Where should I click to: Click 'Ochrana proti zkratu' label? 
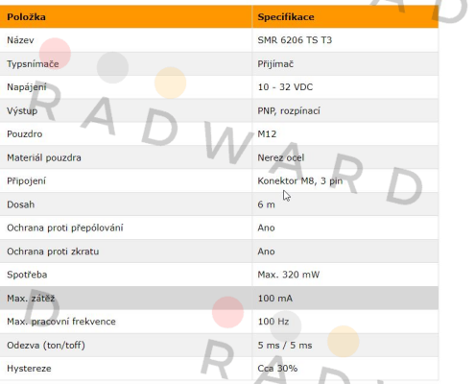point(53,252)
